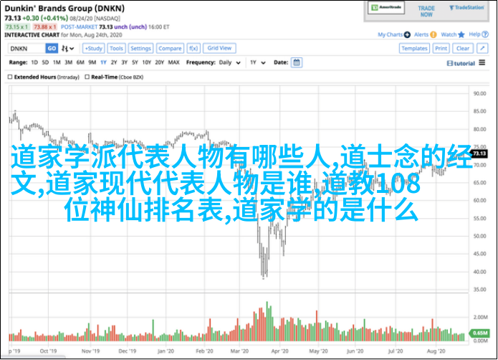Viewport: 498px width, 360px height.
Task: Click the My Charts plus icon
Action: 407,34
